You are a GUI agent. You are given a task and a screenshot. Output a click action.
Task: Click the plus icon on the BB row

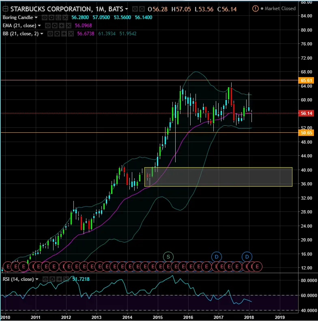tap(64, 34)
